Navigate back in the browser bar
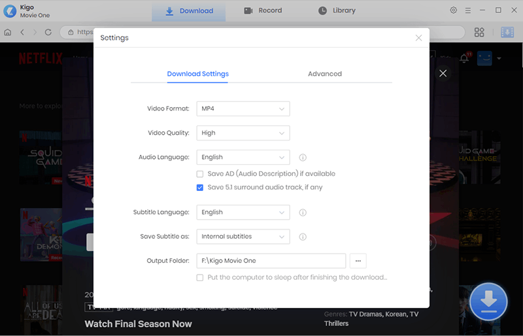Screen dimensions: 523x336 point(22,32)
